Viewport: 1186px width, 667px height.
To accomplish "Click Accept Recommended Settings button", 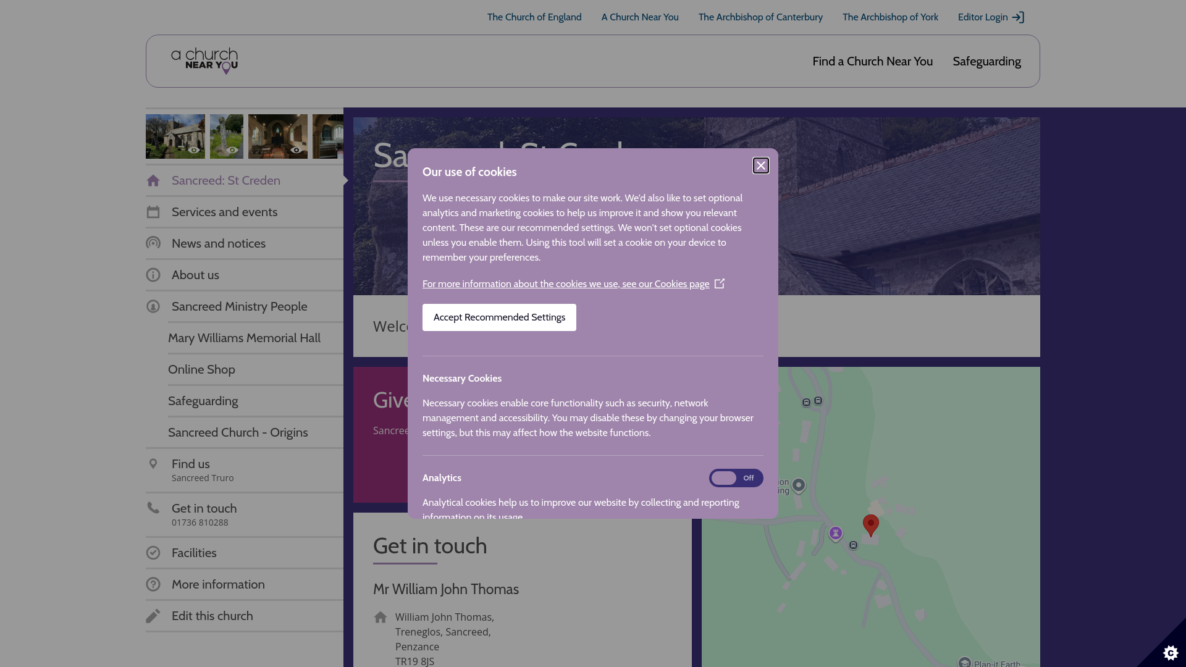I will (x=499, y=317).
